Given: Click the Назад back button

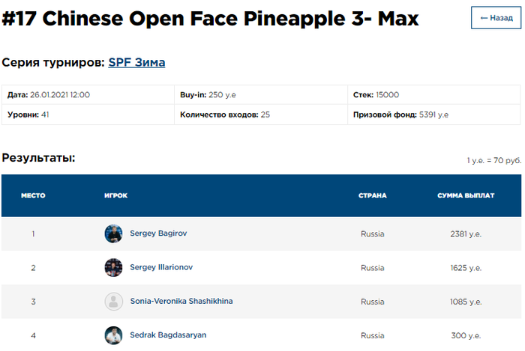Looking at the screenshot, I should tap(496, 18).
